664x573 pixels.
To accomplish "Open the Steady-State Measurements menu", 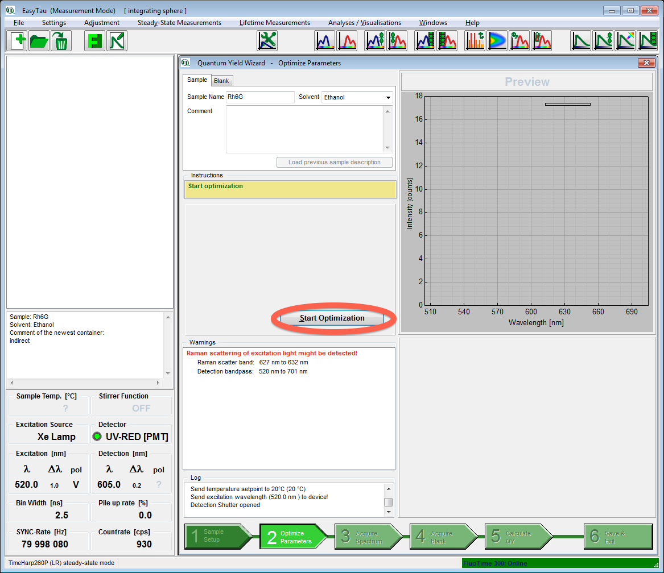I will click(179, 23).
